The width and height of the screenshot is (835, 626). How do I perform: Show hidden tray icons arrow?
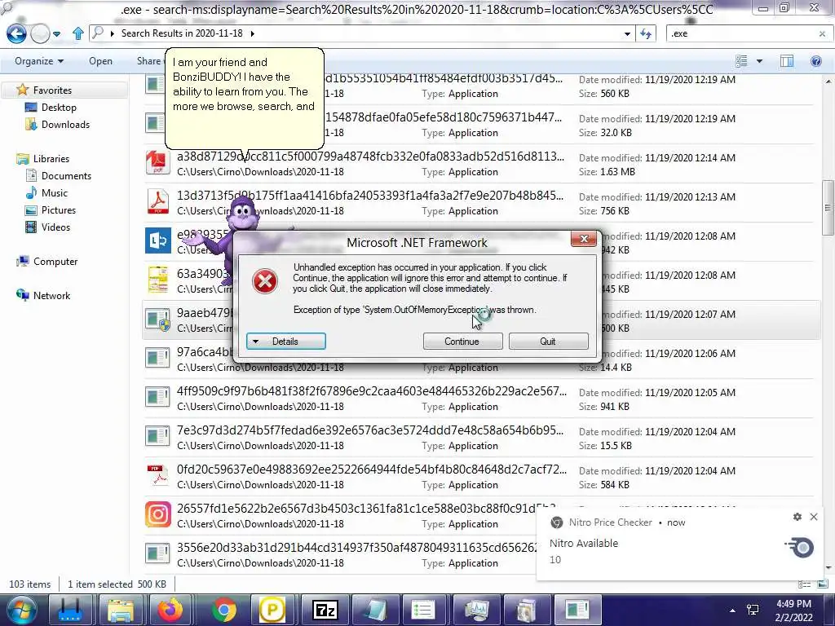[x=732, y=611]
